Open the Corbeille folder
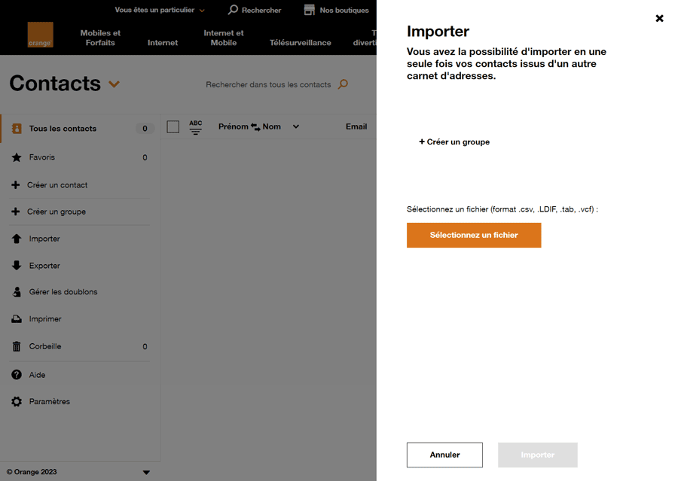The height and width of the screenshot is (481, 678). pyautogui.click(x=45, y=346)
